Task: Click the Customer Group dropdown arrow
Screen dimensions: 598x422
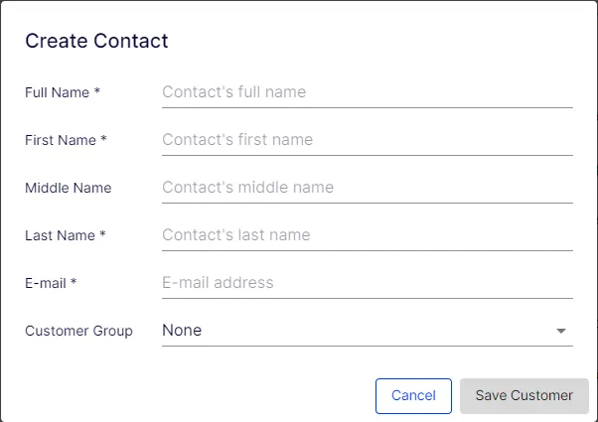Action: coord(560,331)
